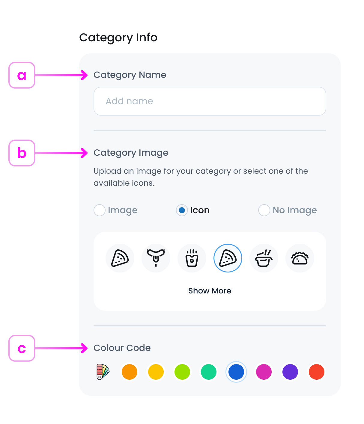Click the Category Name input field

click(210, 101)
